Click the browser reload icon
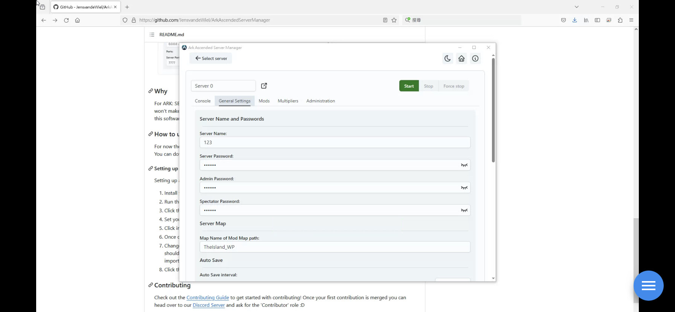 pos(66,20)
